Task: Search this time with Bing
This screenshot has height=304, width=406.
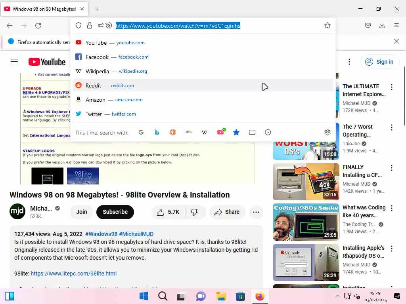Action: [x=157, y=132]
